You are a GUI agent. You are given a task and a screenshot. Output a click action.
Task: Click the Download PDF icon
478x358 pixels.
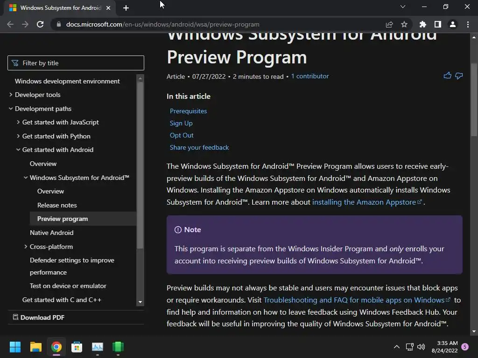coord(15,317)
